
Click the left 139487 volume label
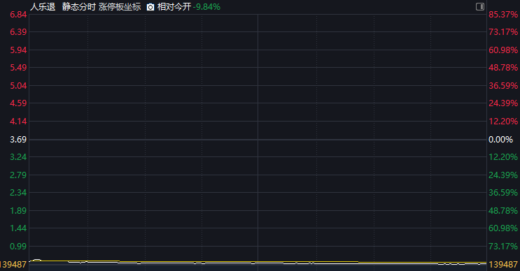(13, 265)
